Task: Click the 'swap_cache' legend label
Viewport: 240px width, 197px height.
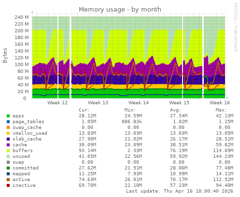Action: click(x=27, y=127)
